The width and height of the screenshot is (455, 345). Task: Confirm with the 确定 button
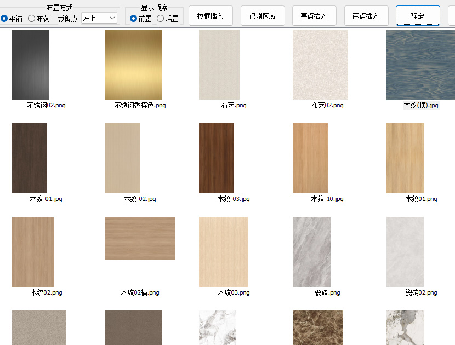pos(417,16)
